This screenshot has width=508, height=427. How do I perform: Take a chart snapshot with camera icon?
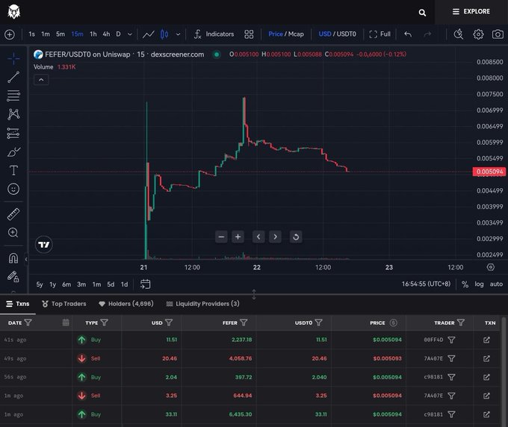tap(498, 34)
